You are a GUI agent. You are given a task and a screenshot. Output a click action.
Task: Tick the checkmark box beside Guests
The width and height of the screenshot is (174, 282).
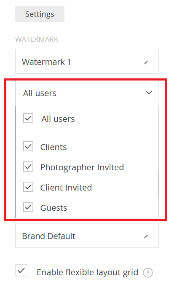[28, 207]
